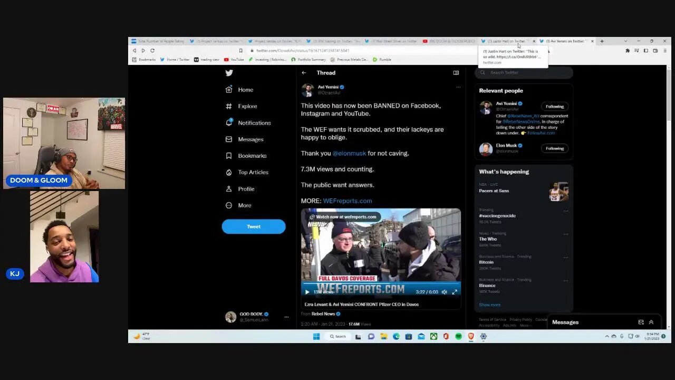This screenshot has height=380, width=675.
Task: Click Watch now at wefreports.com overlay
Action: 343,216
